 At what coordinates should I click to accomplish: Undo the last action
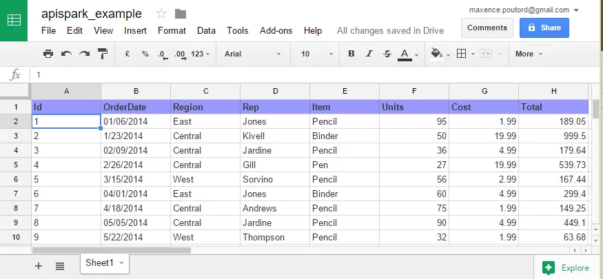pyautogui.click(x=66, y=54)
